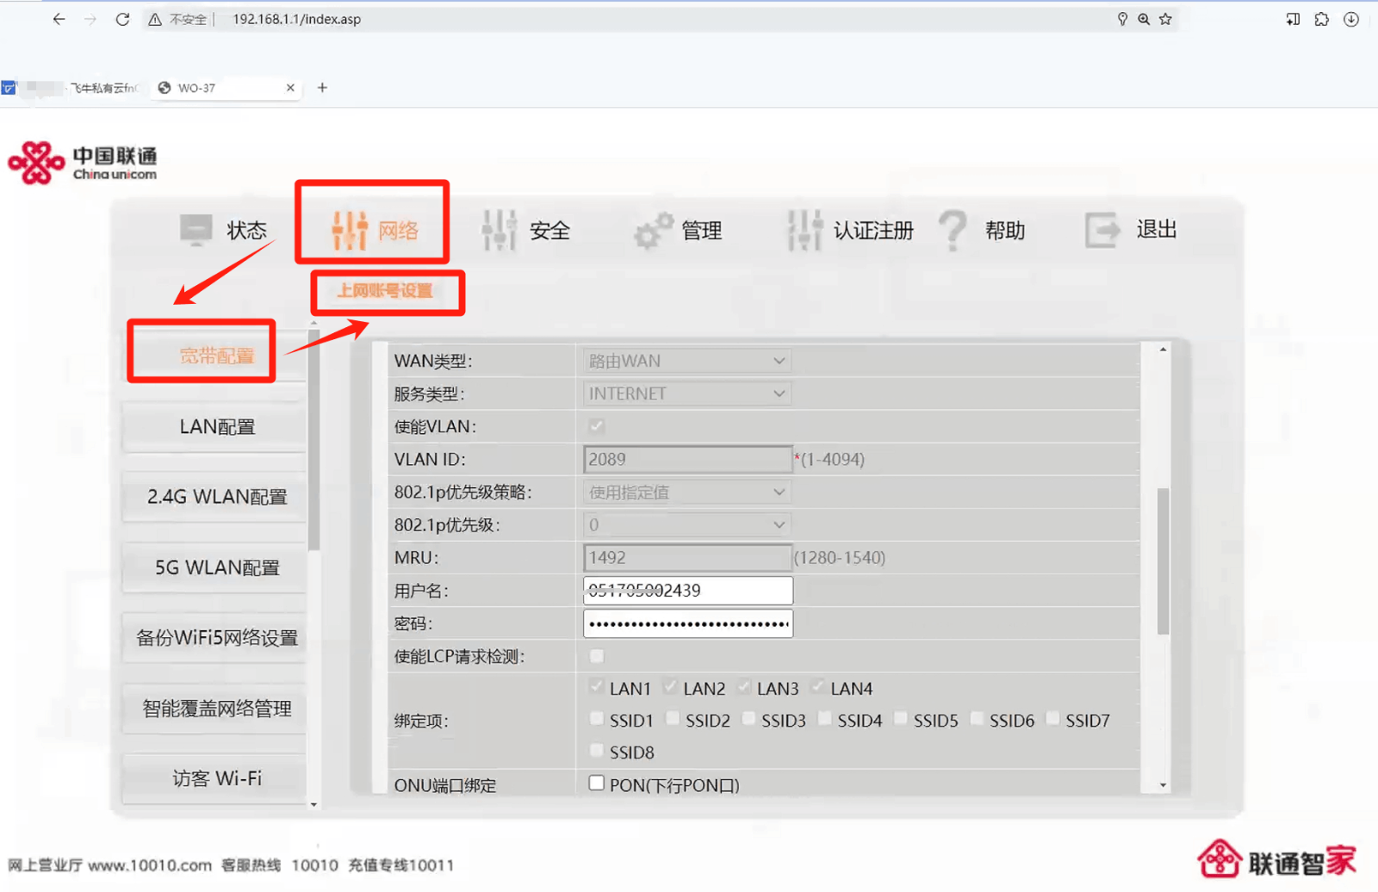The image size is (1378, 892).
Task: Click the 帮助 (Help) question mark icon
Action: click(x=953, y=228)
